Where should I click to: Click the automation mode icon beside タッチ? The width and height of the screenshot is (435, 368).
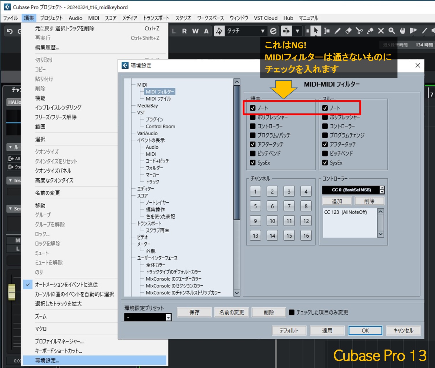pos(219,31)
